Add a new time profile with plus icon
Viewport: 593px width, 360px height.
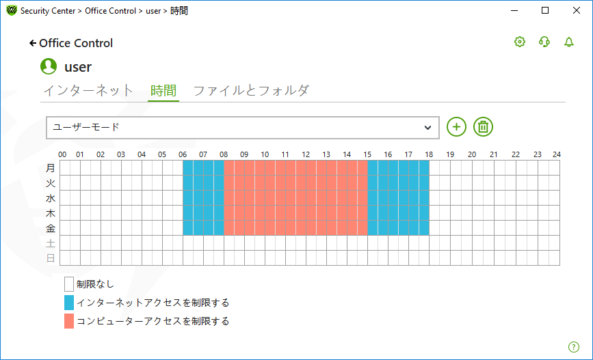click(456, 127)
